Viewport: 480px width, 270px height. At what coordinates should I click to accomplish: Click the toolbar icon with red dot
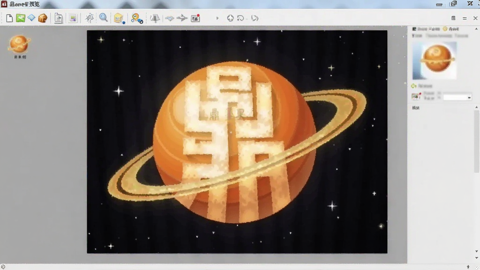click(195, 18)
